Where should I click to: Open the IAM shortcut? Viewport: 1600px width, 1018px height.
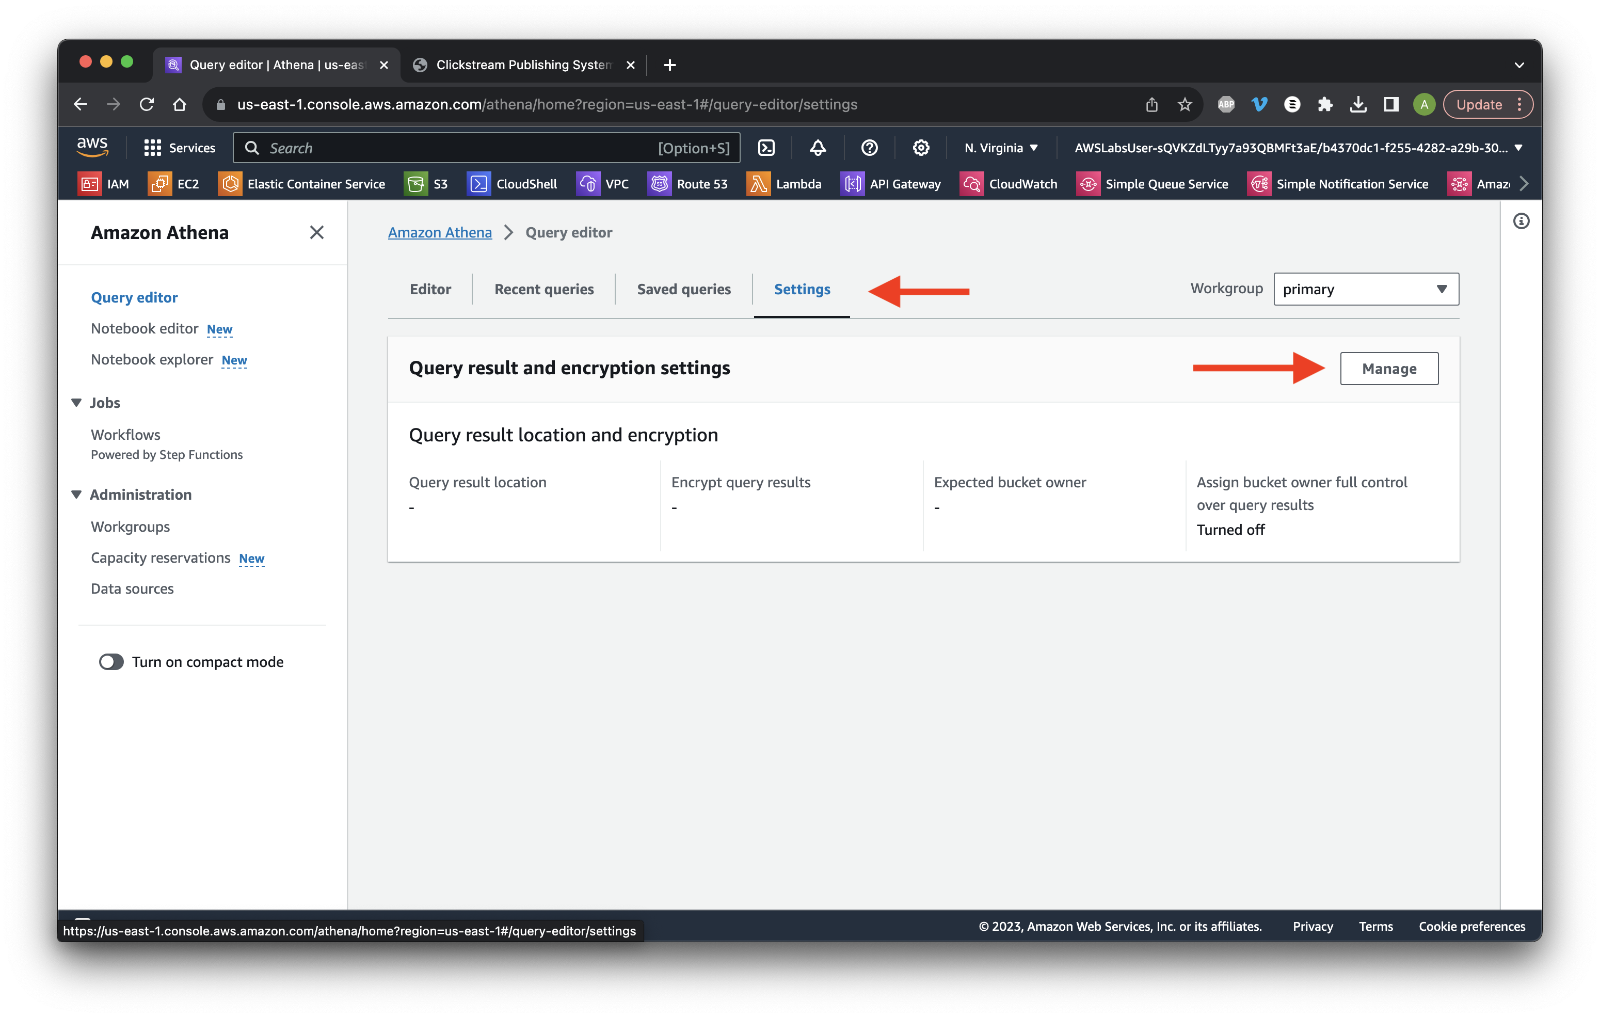point(104,183)
